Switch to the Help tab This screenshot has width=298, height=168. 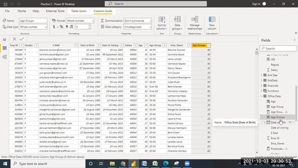36,11
